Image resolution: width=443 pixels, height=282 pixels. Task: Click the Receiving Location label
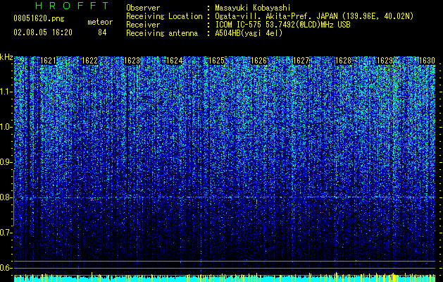[x=164, y=16]
